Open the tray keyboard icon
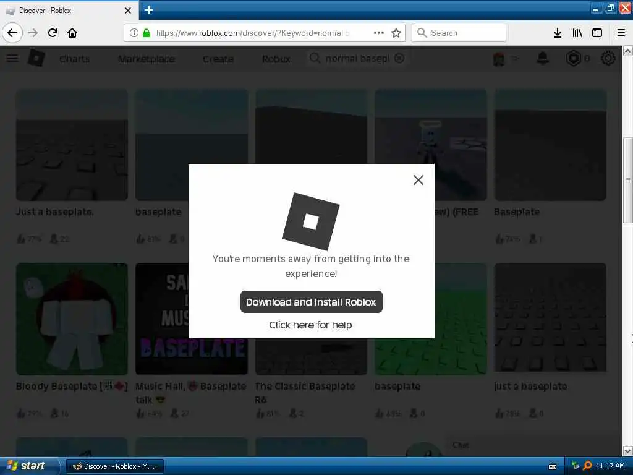This screenshot has height=475, width=633. click(x=553, y=466)
